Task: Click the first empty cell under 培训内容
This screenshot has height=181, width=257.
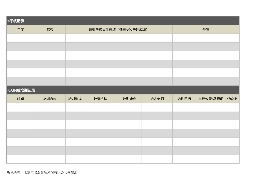Action: click(50, 107)
